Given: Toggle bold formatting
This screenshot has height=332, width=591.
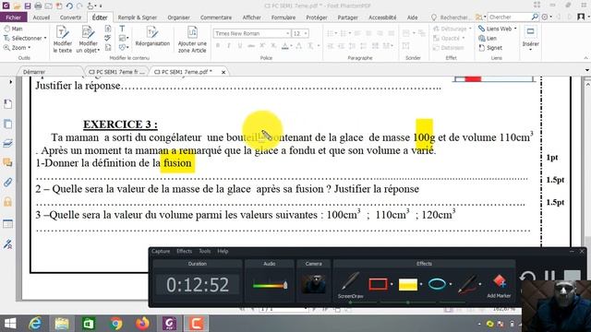Looking at the screenshot, I should (218, 46).
